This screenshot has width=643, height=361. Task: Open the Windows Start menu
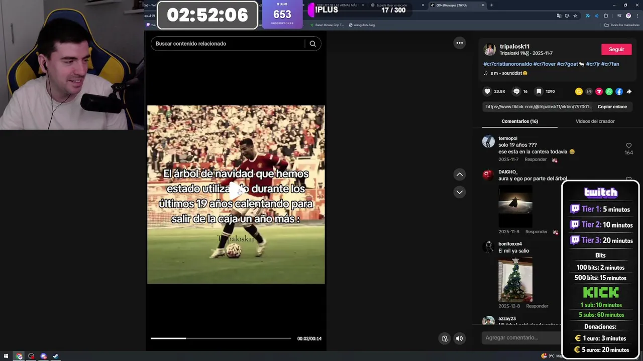pyautogui.click(x=7, y=356)
